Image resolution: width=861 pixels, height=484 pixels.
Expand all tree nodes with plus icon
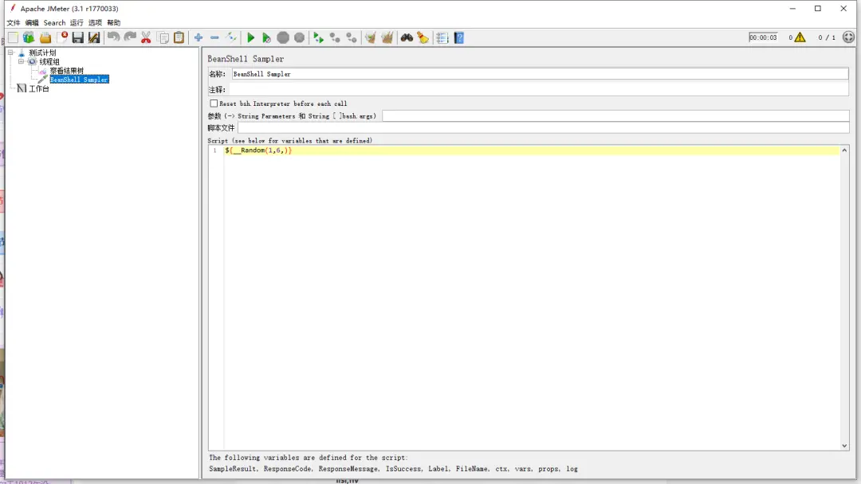click(199, 37)
